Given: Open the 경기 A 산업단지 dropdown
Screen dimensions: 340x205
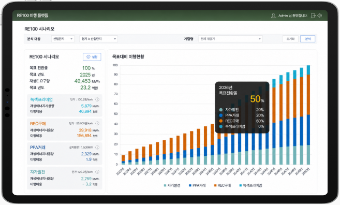Looking at the screenshot, I should (x=99, y=39).
